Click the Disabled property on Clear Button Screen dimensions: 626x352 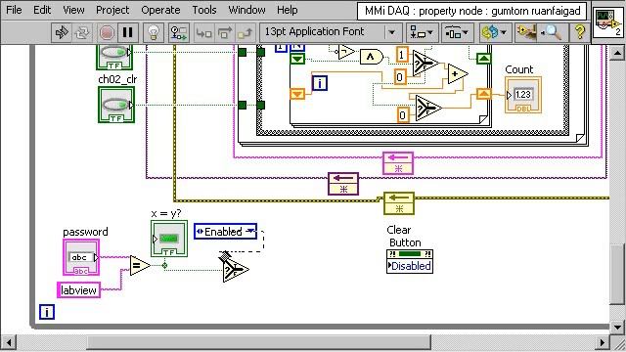tap(410, 266)
